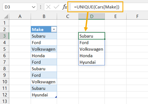The width and height of the screenshot is (148, 104).
Task: Select cell B4 containing Ford
Action: pos(44,42)
